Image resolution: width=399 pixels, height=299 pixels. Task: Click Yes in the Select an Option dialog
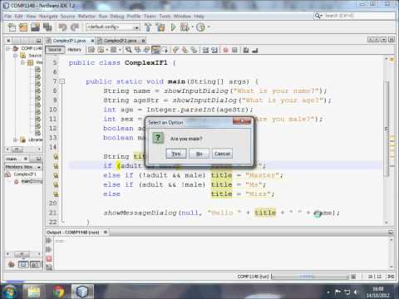point(176,154)
